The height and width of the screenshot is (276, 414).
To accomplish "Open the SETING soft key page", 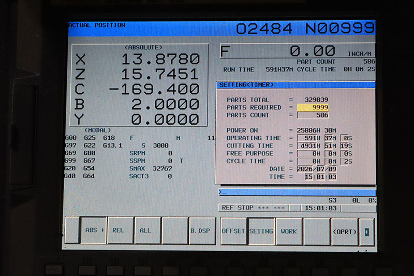I will click(x=261, y=231).
